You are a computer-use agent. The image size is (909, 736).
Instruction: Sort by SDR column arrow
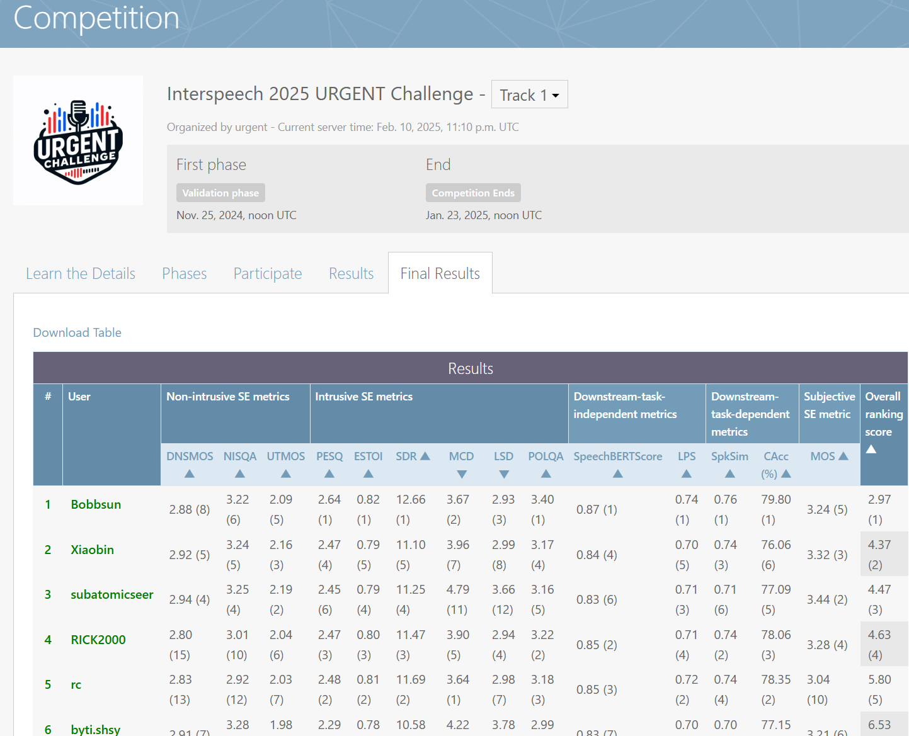click(x=425, y=456)
